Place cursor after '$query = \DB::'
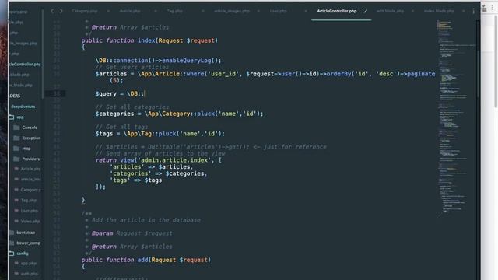The width and height of the screenshot is (498, 280). 145,93
